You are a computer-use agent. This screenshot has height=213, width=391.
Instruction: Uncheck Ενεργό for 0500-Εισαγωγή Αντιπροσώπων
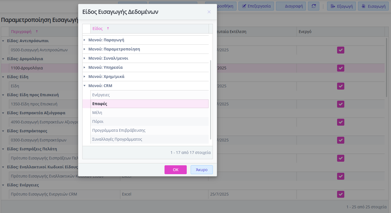tap(340, 50)
